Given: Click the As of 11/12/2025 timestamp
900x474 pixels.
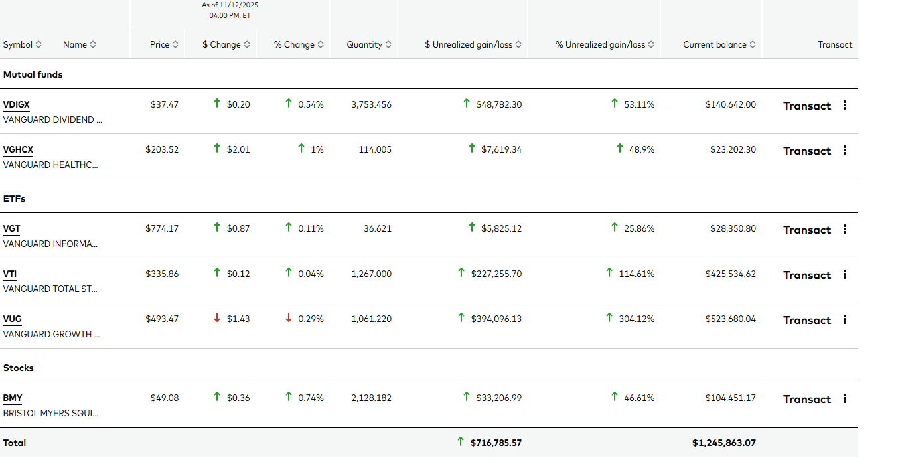Looking at the screenshot, I should click(x=230, y=10).
